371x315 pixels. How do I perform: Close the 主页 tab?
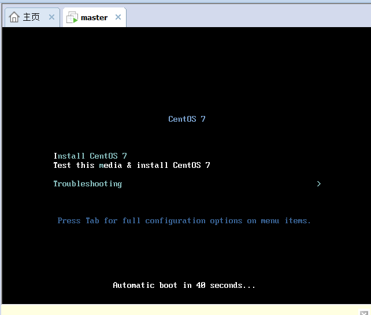[x=51, y=17]
